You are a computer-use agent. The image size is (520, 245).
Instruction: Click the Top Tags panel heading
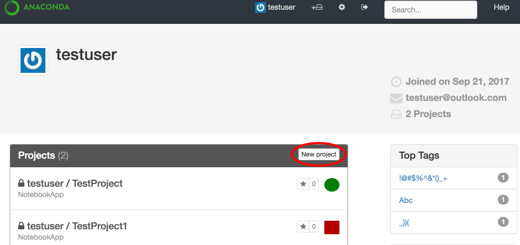419,155
